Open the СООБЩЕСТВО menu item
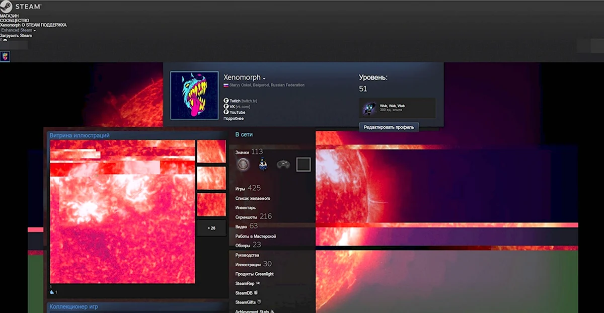 [x=15, y=21]
